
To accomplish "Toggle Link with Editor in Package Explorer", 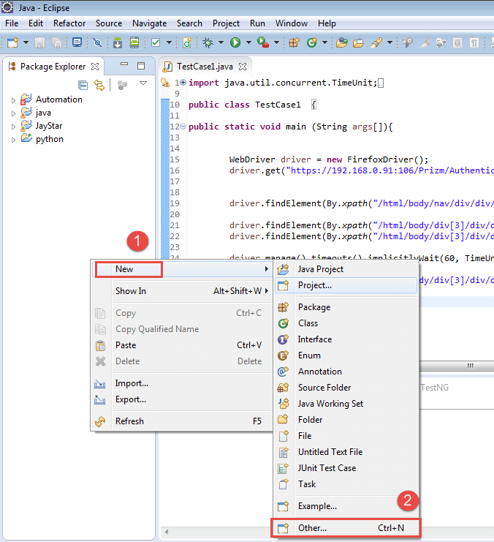I will pyautogui.click(x=99, y=85).
